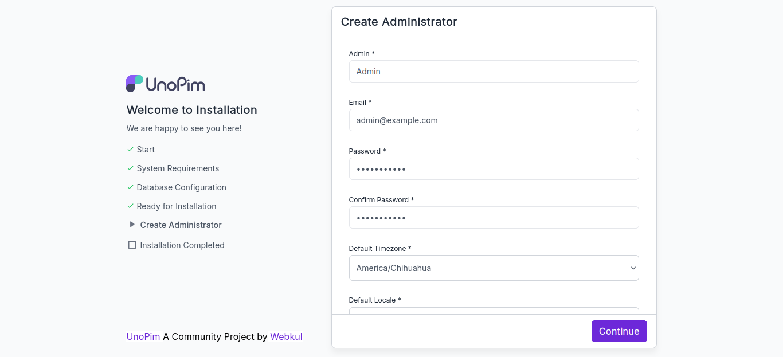Focus the Admin name input field
This screenshot has width=783, height=357.
click(x=494, y=71)
